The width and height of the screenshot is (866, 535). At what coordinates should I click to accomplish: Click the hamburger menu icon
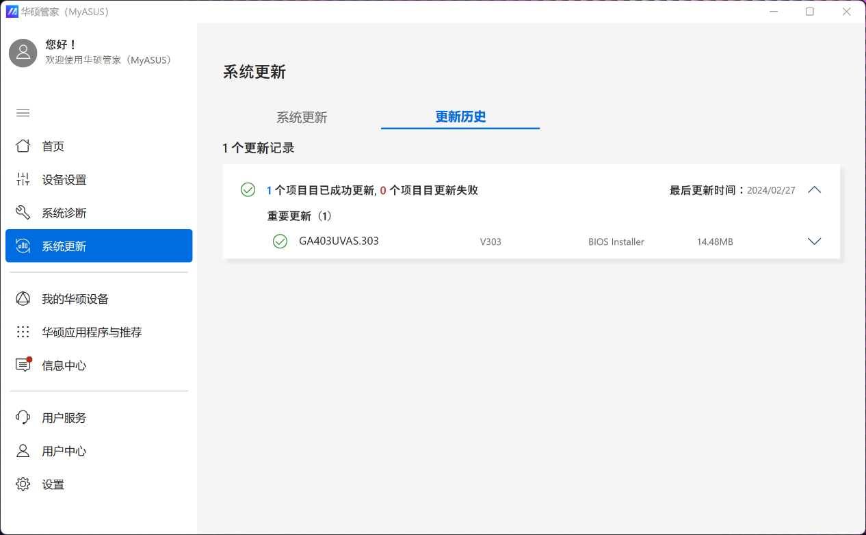[23, 113]
